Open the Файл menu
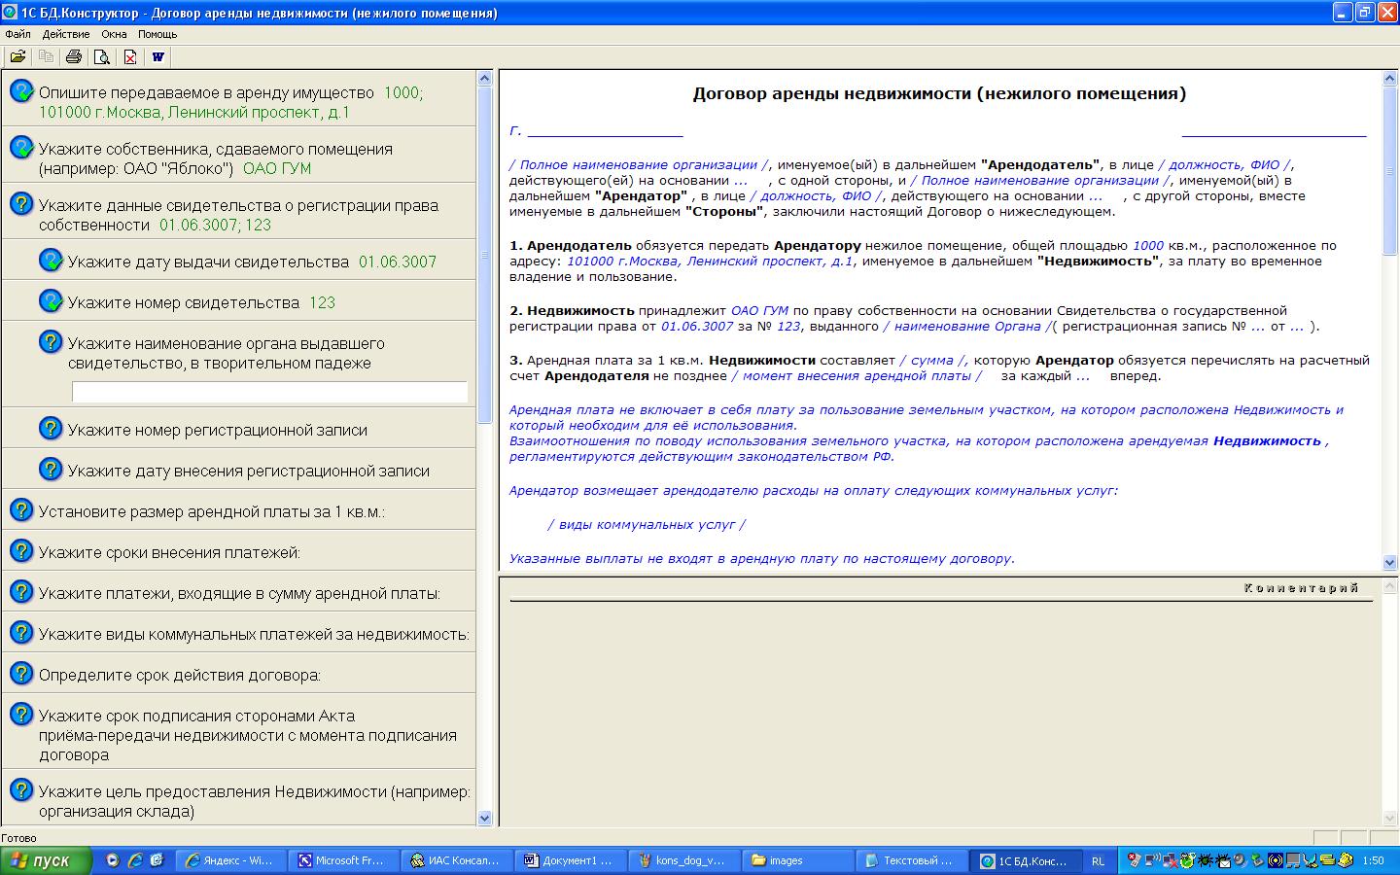This screenshot has height=875, width=1400. pyautogui.click(x=17, y=34)
